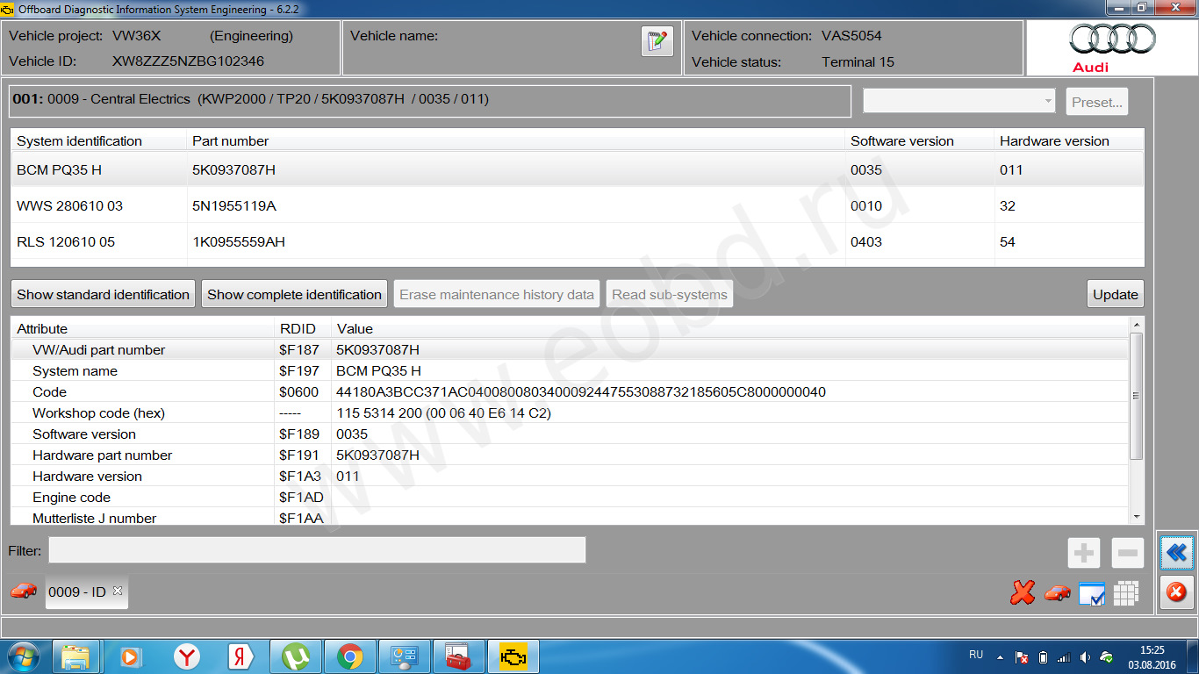This screenshot has width=1199, height=674.
Task: Switch to the 0009 - ID tab
Action: (86, 592)
